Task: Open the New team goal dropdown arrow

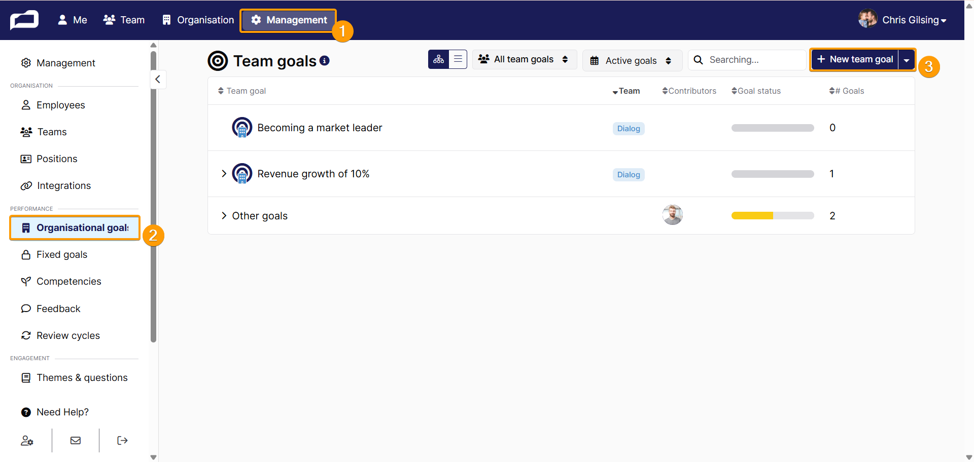Action: (907, 60)
